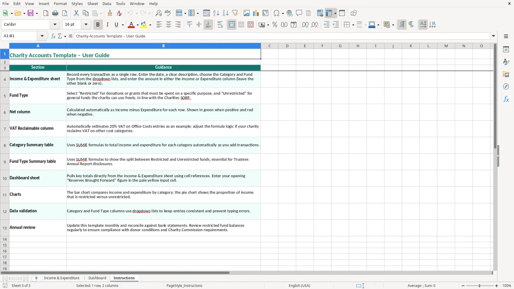Select row header 7
This screenshot has height=289, width=514.
point(5,129)
